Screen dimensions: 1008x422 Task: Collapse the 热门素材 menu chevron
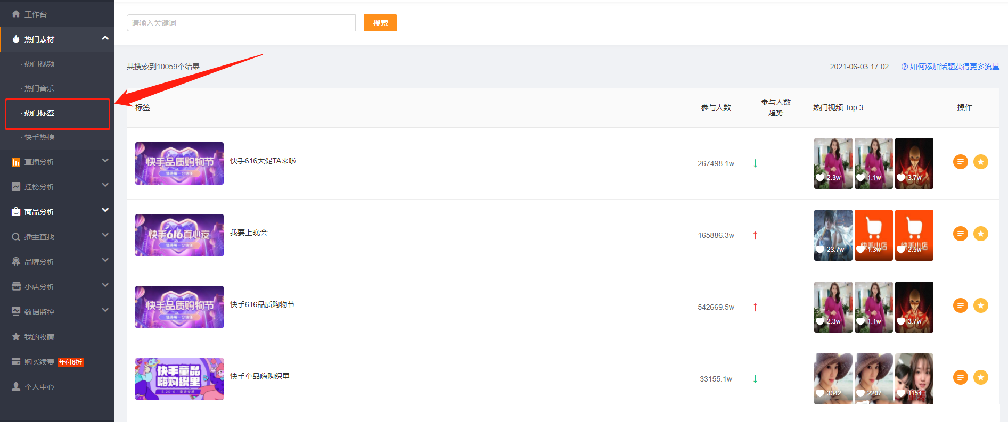[105, 38]
